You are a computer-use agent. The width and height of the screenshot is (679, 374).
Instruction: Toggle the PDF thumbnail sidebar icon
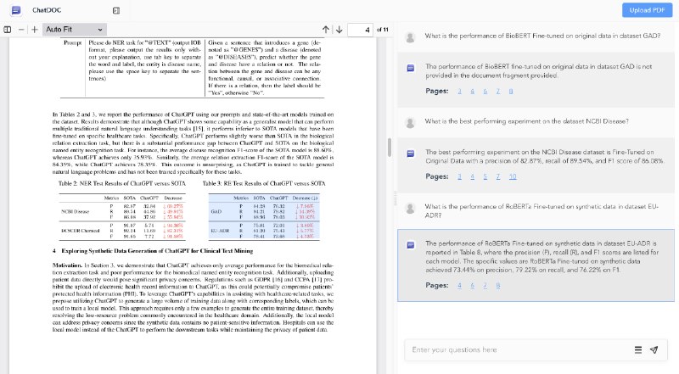tap(8, 30)
